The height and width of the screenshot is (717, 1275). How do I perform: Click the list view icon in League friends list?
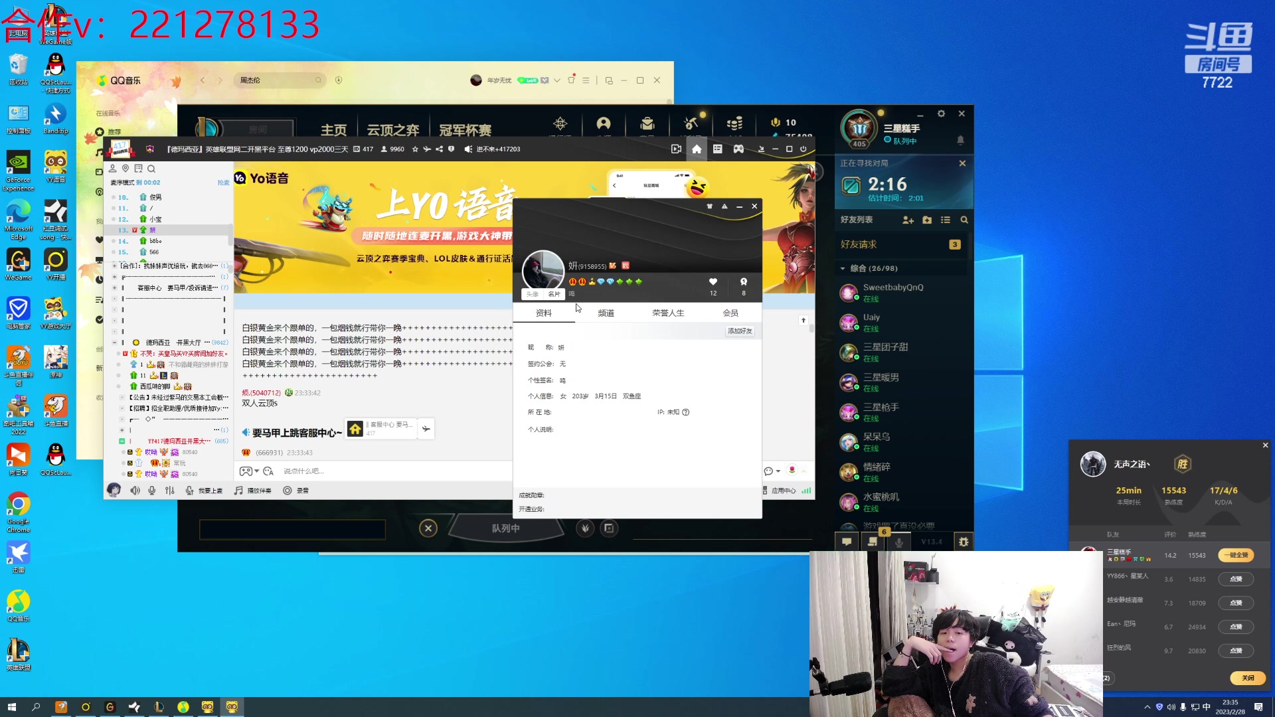(946, 220)
